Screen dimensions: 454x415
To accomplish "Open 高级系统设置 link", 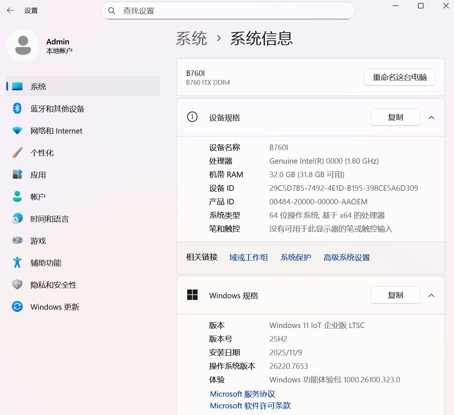I will coord(346,258).
